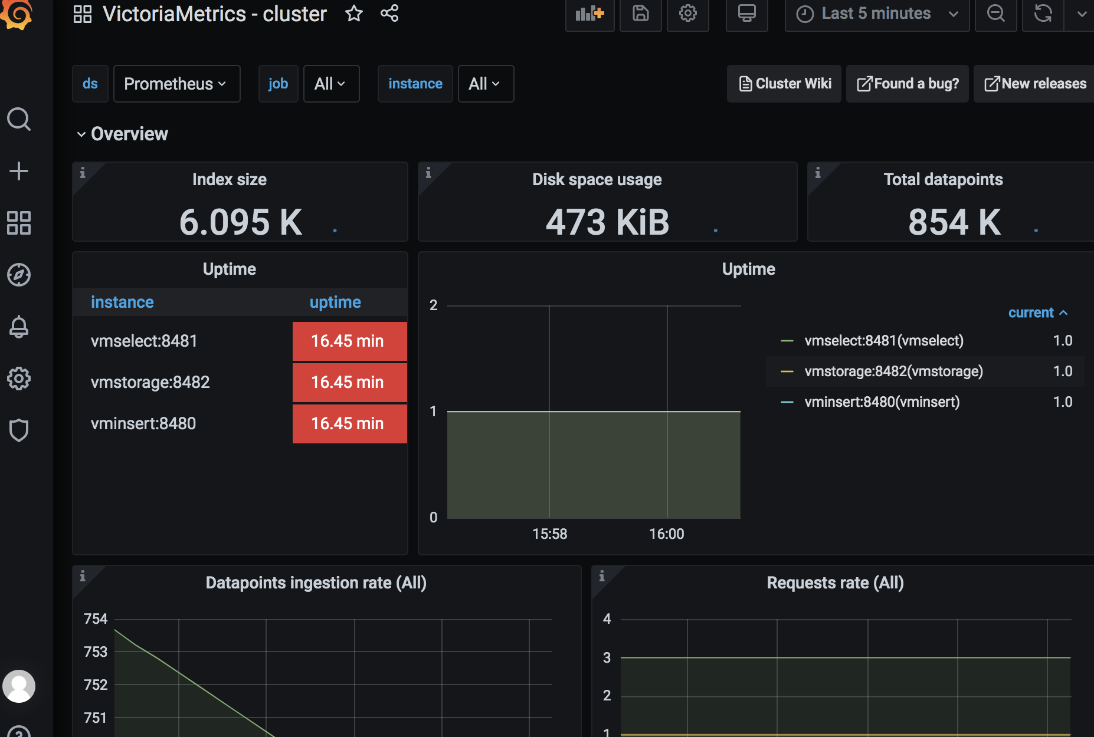Open the Disk space usage panel title menu
The height and width of the screenshot is (737, 1094).
tap(597, 179)
